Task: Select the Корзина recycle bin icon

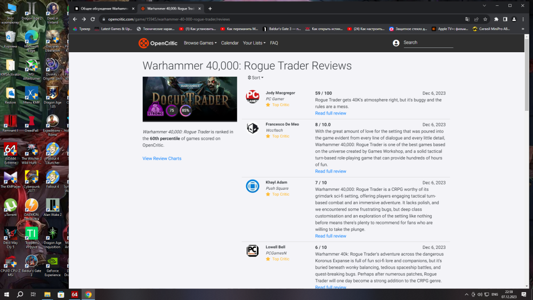Action: (10, 39)
